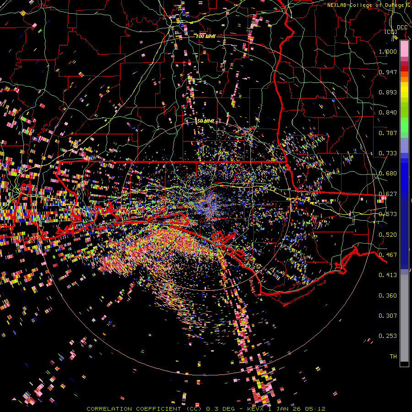Select the 0.680 scale value
The height and width of the screenshot is (412, 412).
point(388,173)
